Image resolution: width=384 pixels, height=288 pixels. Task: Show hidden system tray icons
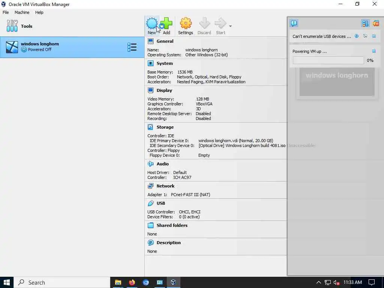318,282
